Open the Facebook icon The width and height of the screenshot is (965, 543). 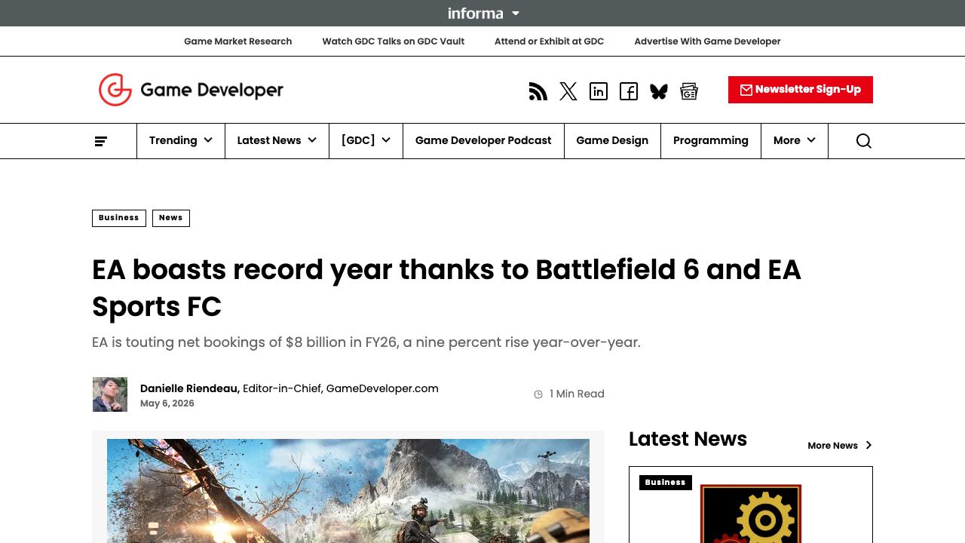coord(629,92)
